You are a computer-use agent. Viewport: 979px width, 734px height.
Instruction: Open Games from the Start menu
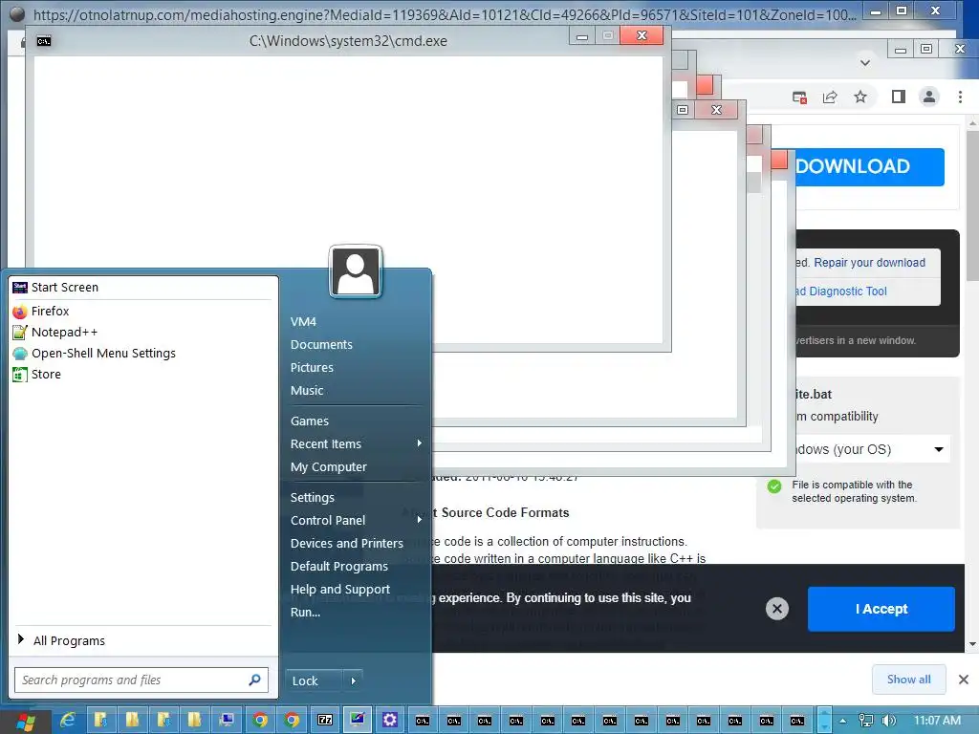(309, 421)
